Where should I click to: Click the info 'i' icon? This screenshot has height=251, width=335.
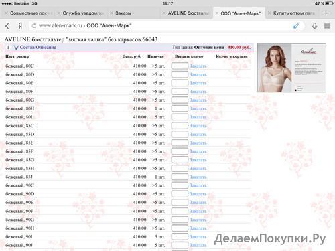[8, 48]
